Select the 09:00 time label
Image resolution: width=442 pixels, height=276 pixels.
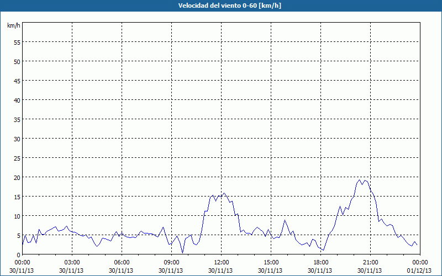(x=171, y=263)
